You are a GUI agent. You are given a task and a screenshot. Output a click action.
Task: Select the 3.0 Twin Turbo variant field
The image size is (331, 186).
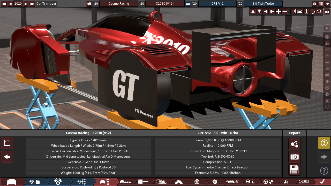tap(263, 4)
